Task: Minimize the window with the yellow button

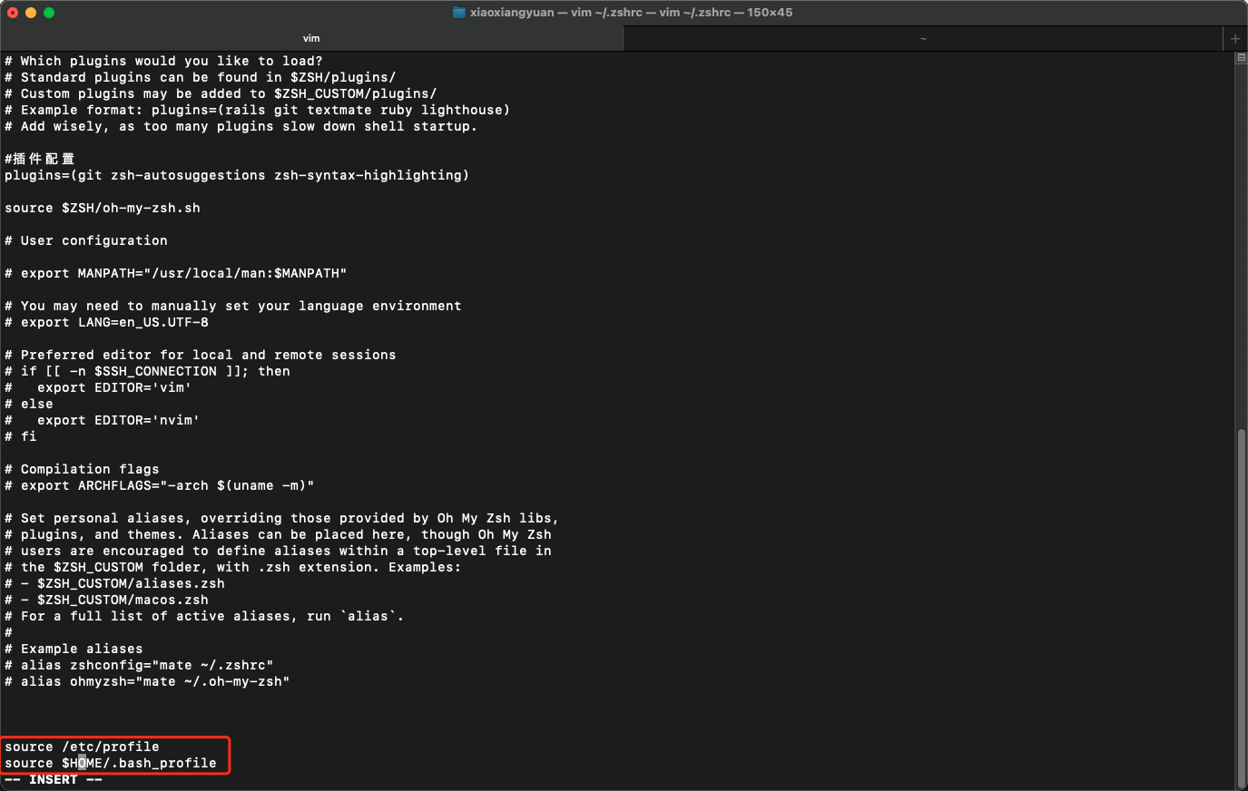Action: [31, 13]
